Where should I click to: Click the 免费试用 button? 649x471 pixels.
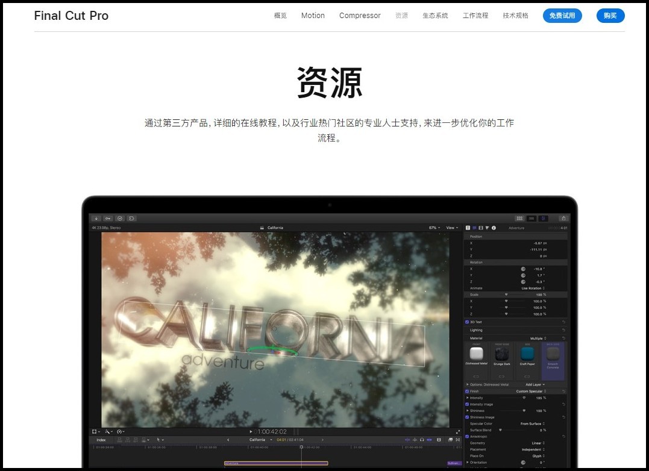[562, 16]
